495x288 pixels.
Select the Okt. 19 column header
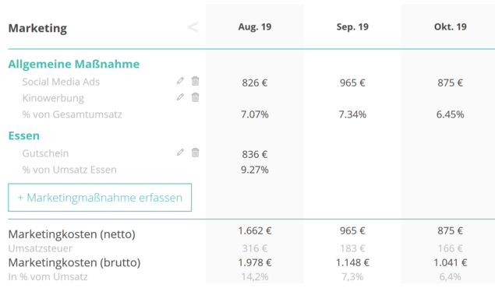(x=450, y=26)
